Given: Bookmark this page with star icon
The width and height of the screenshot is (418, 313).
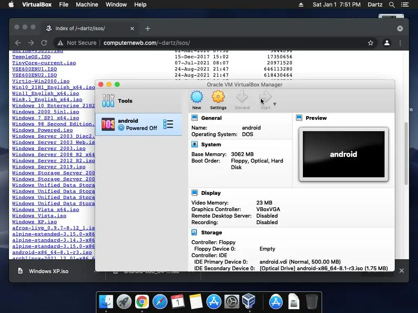Looking at the screenshot, I should click(x=371, y=43).
